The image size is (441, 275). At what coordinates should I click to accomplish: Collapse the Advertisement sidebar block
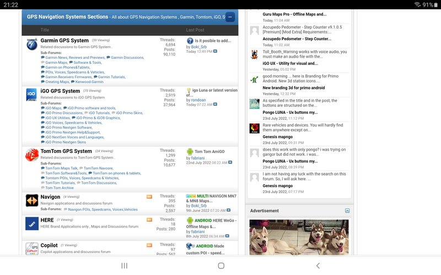347,211
